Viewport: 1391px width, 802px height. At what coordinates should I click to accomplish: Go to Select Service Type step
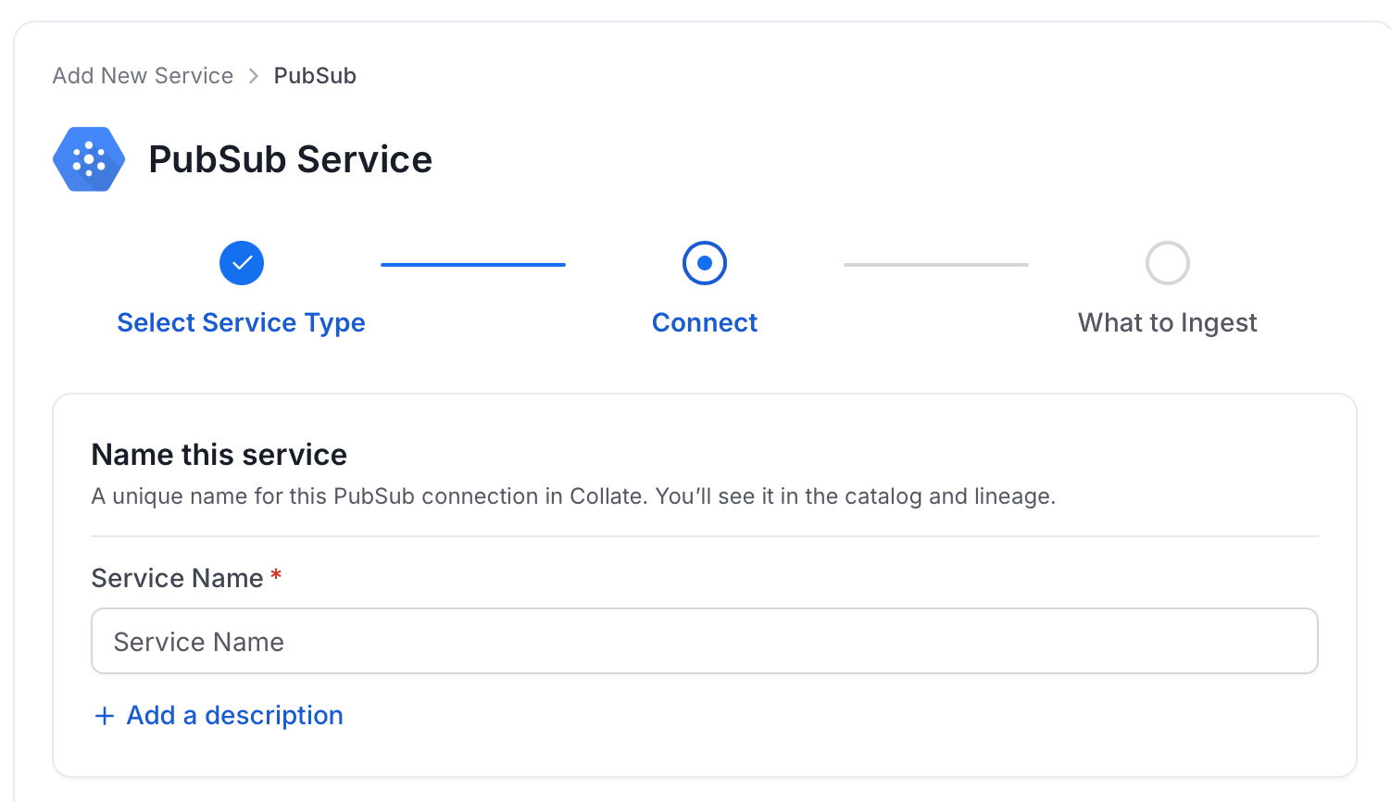point(241,322)
